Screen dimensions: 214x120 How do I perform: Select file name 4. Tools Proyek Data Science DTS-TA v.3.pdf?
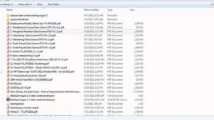coord(33,47)
